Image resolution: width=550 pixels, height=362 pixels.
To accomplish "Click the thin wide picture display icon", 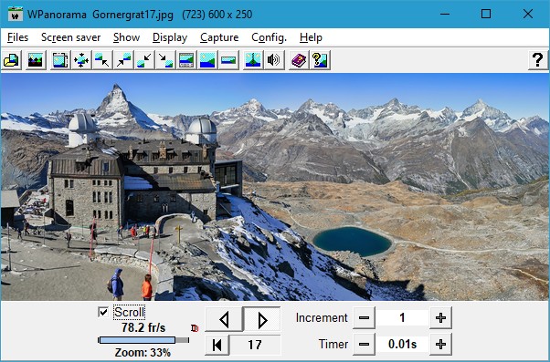I will (x=228, y=60).
